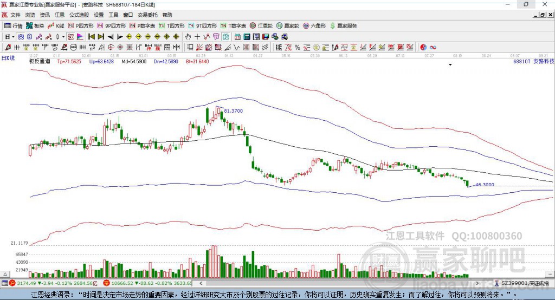
Task: Open the 9P四方形 tool
Action: click(x=112, y=26)
